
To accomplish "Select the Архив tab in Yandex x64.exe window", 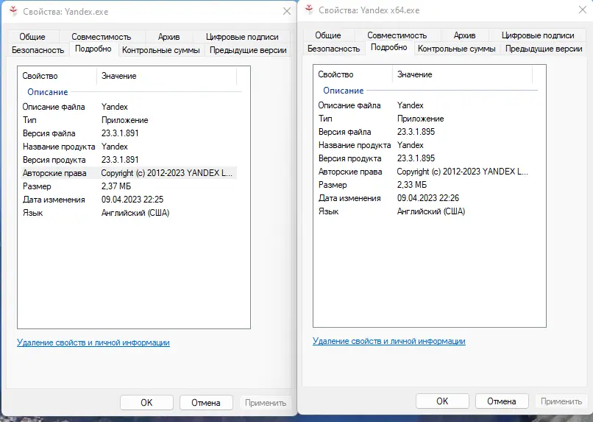I will click(x=464, y=35).
